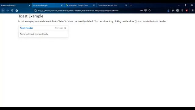This screenshot has height=110, width=195.
Task: Close the first Bootstrap Example tab
Action: (30, 5)
